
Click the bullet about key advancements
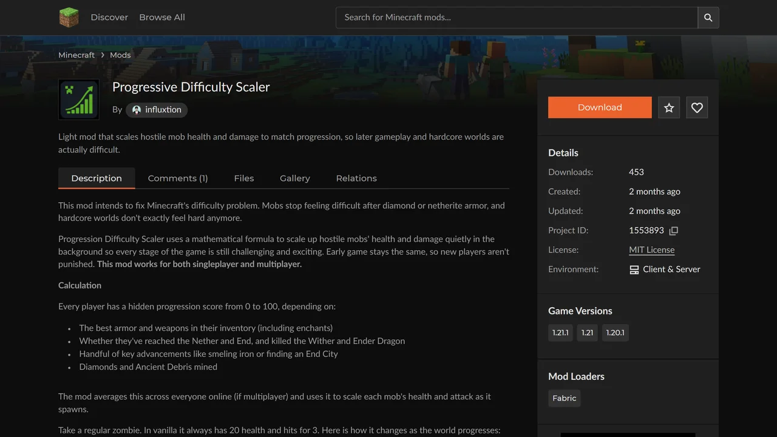click(208, 354)
